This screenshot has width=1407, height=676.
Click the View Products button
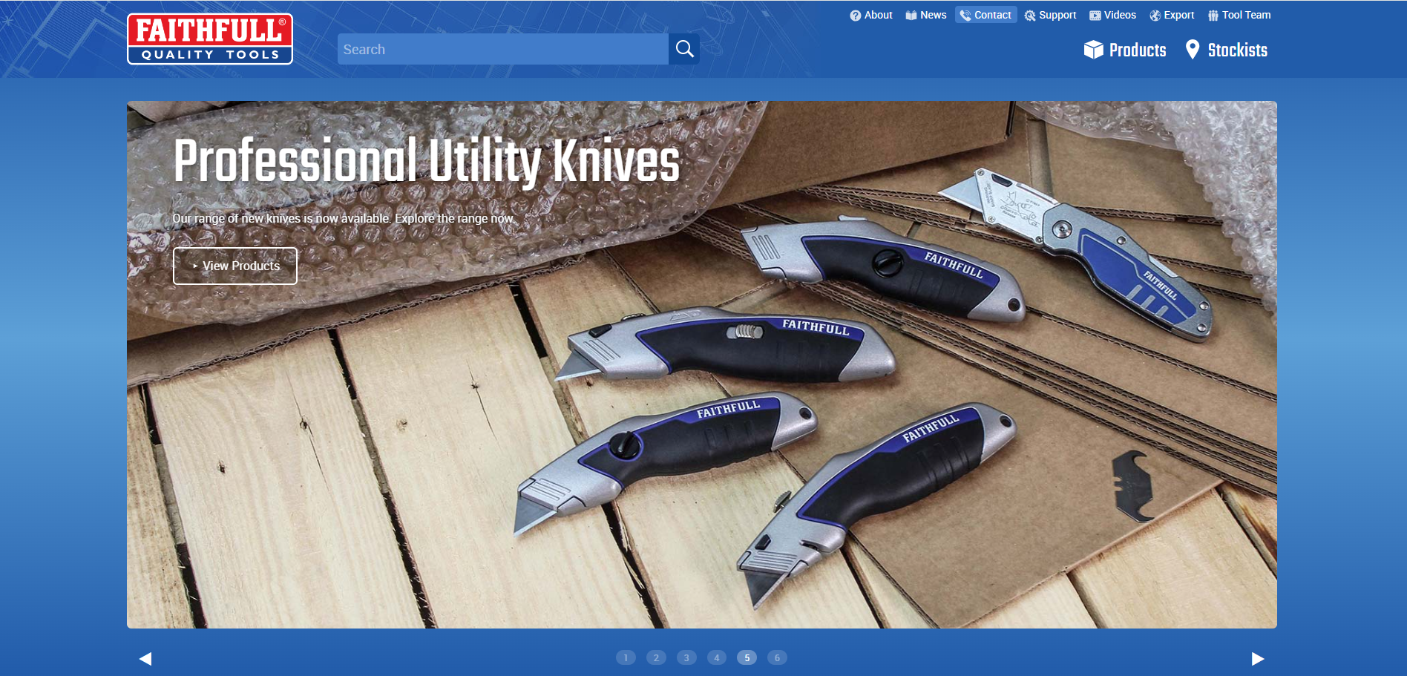(235, 266)
